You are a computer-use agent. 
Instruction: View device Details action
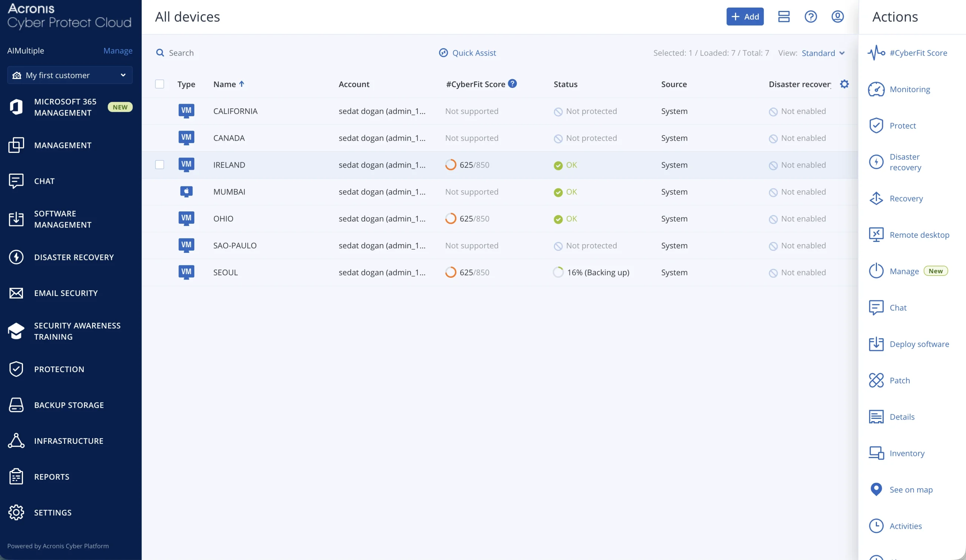point(891,417)
